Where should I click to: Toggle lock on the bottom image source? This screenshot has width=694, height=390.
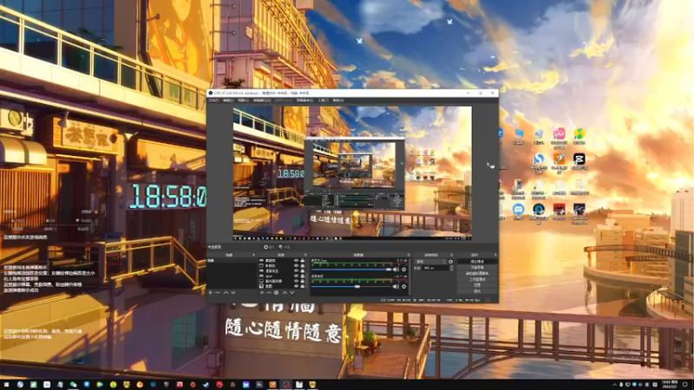coord(302,286)
